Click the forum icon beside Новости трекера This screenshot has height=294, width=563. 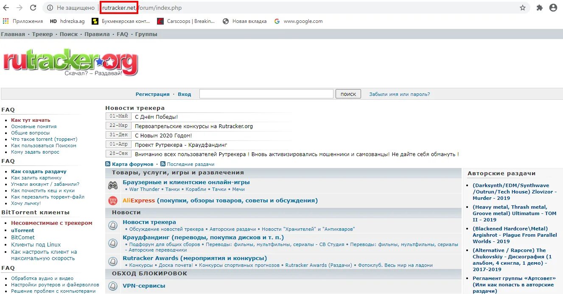point(113,225)
